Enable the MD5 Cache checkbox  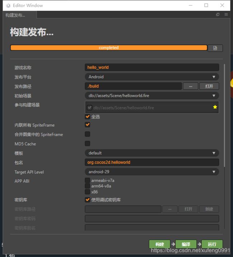(87, 144)
